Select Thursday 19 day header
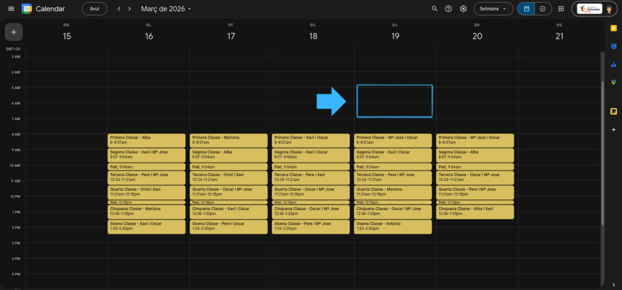The image size is (622, 290). pos(395,36)
